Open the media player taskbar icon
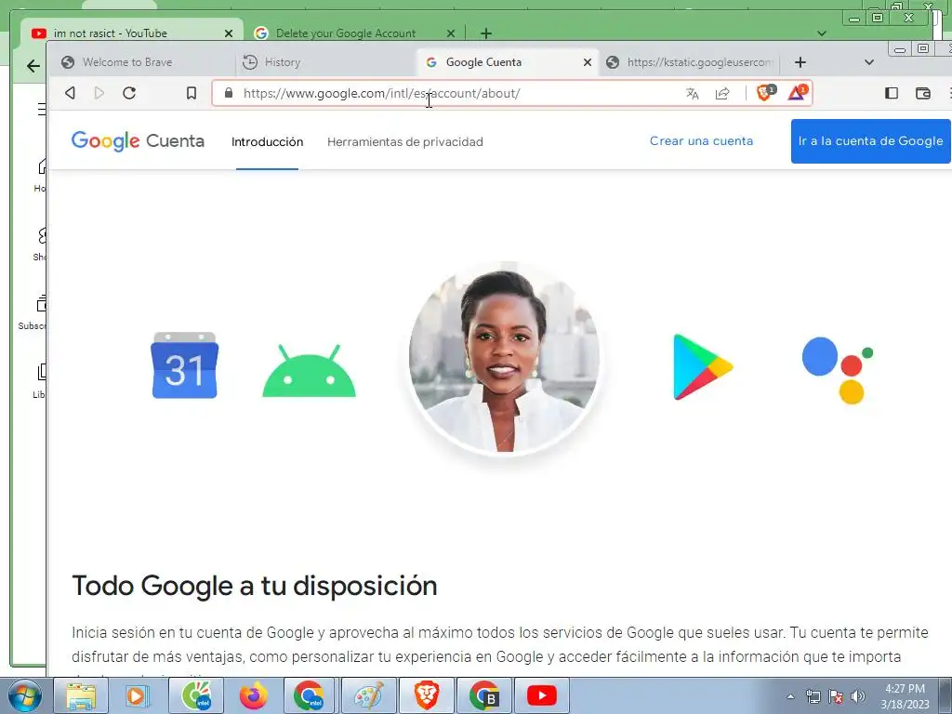Screen dimensions: 952x714 pos(138,695)
